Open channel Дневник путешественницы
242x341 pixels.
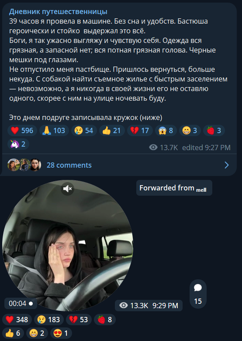58,11
